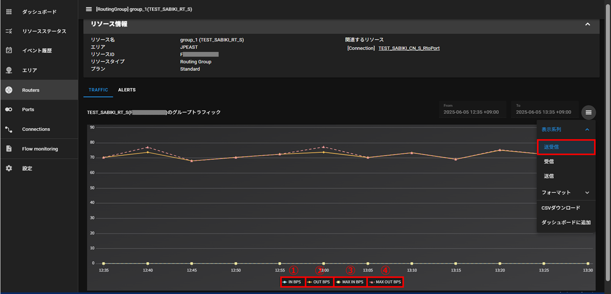Select 受信 from the display series menu
The image size is (611, 294).
click(x=549, y=162)
